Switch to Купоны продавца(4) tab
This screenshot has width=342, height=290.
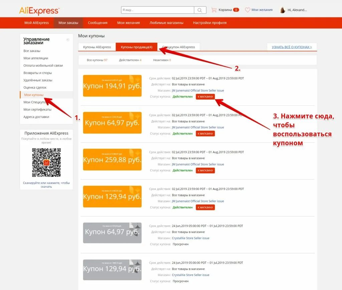(137, 47)
